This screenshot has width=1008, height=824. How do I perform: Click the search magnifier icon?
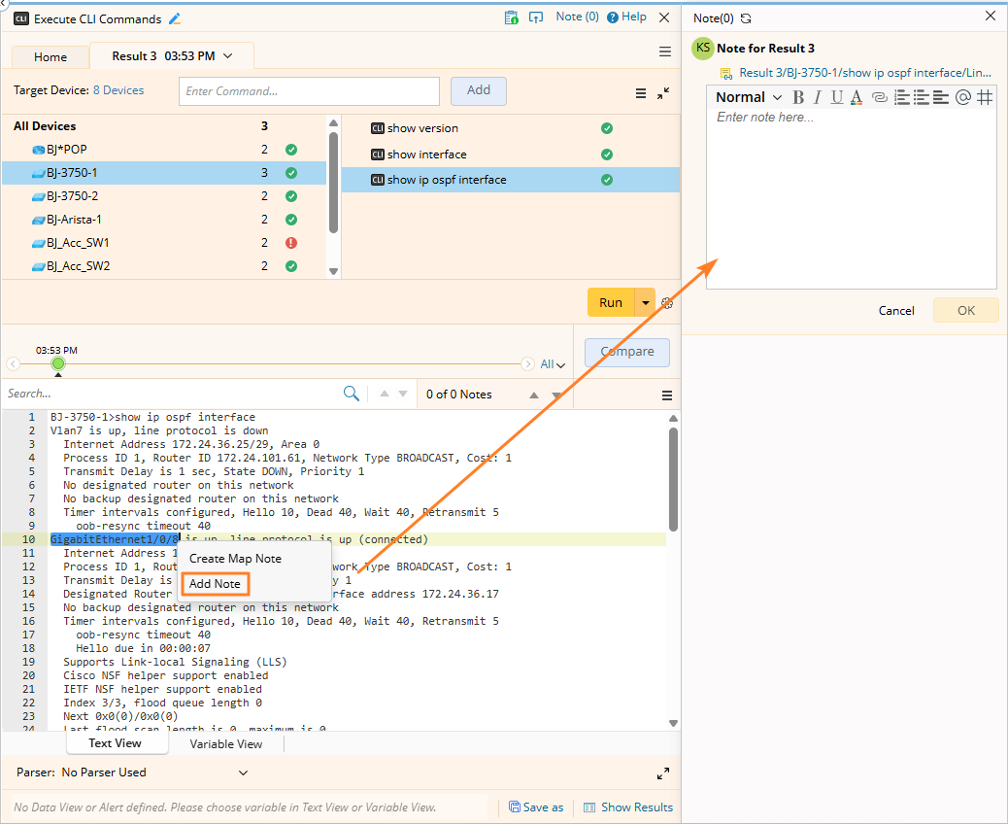[352, 394]
